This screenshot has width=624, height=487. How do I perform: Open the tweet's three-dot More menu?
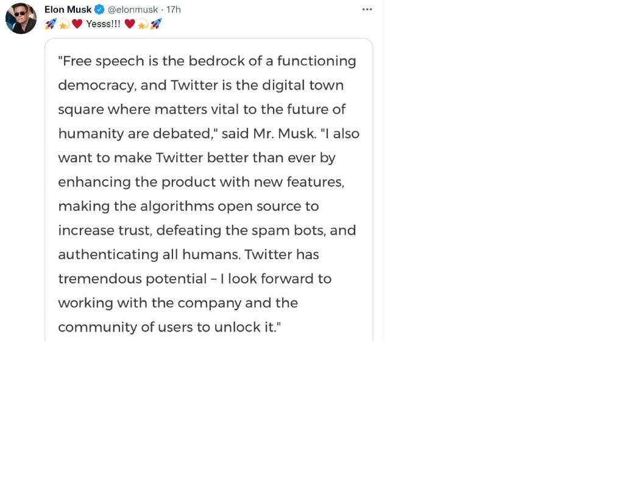367,10
